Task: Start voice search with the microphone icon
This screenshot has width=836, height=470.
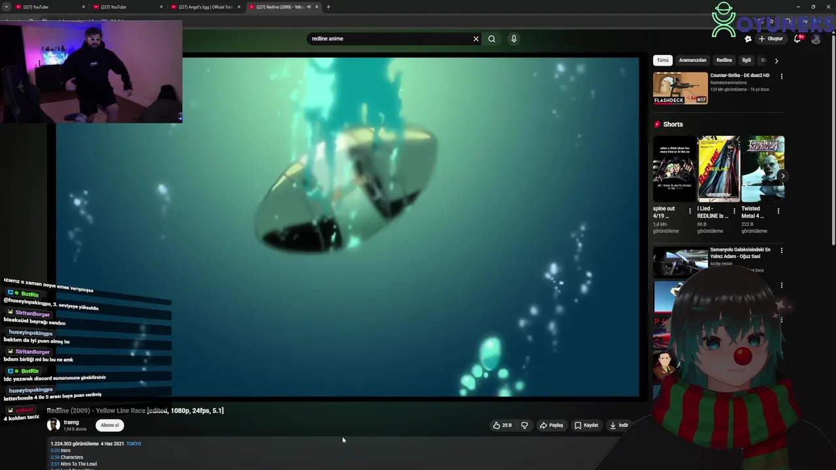Action: 514,39
